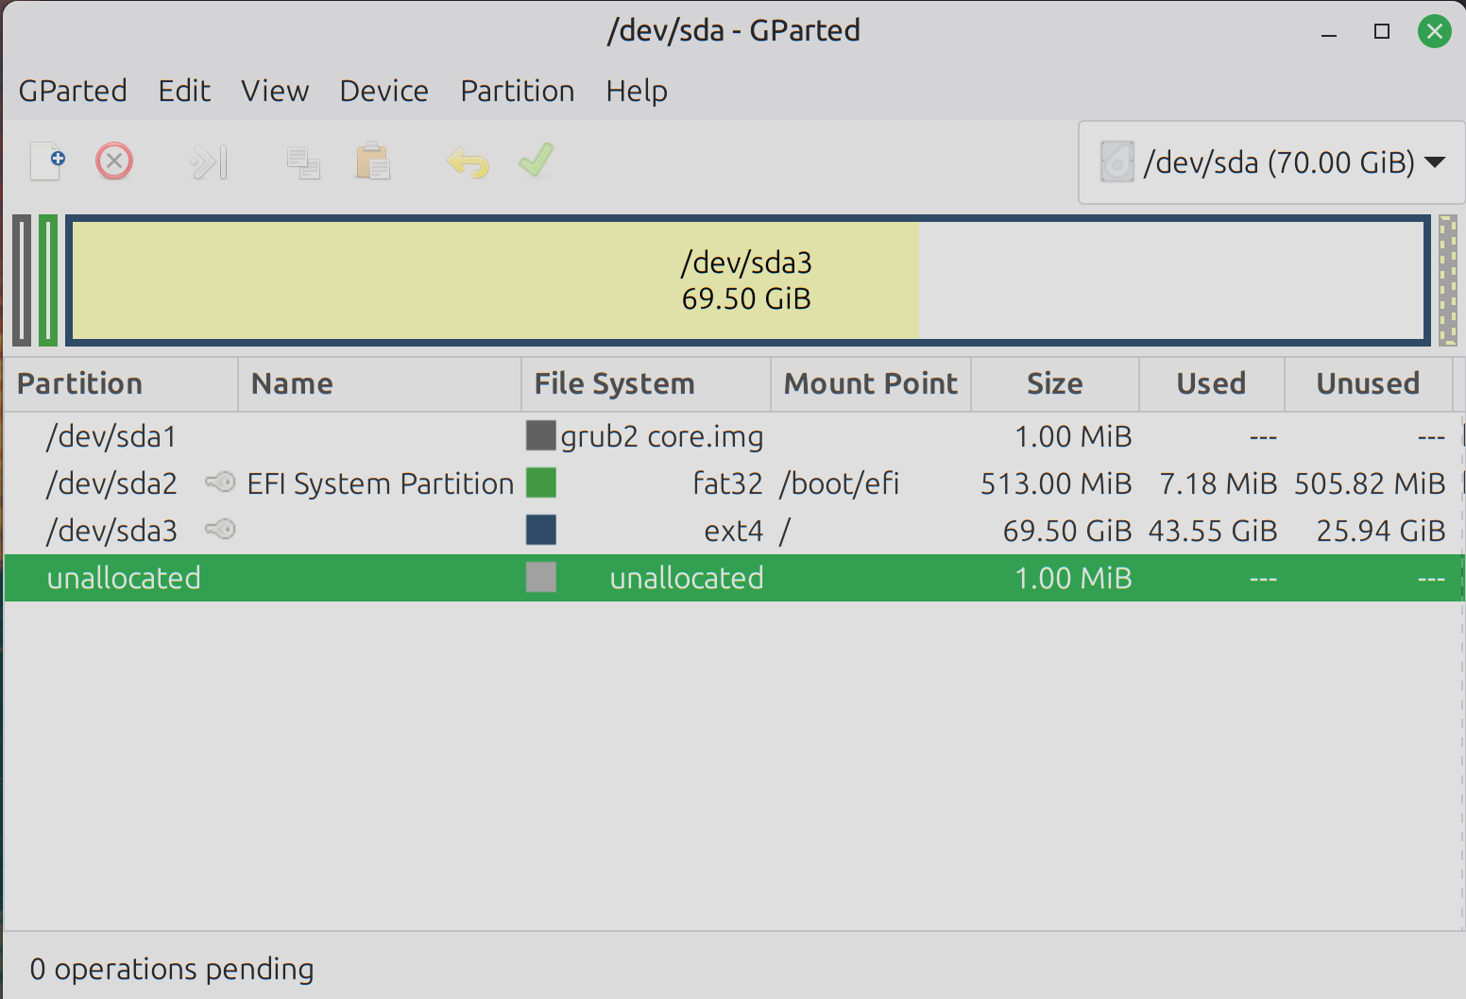Click the 513.00 MiB size value
Viewport: 1466px width, 999px height.
click(x=1056, y=483)
